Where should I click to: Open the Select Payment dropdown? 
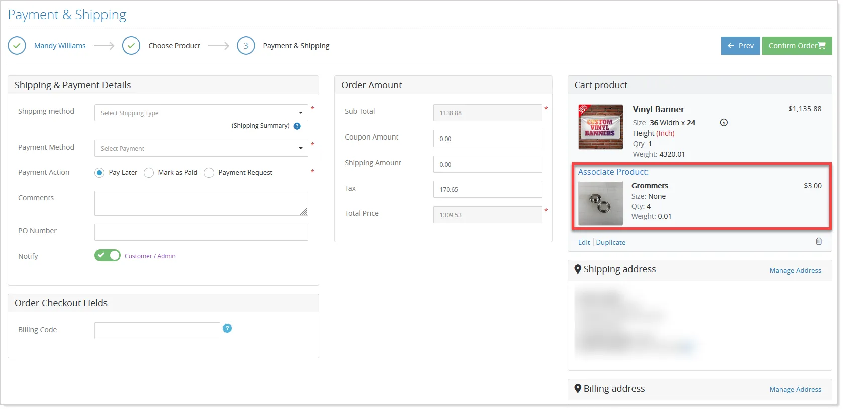[x=201, y=148]
